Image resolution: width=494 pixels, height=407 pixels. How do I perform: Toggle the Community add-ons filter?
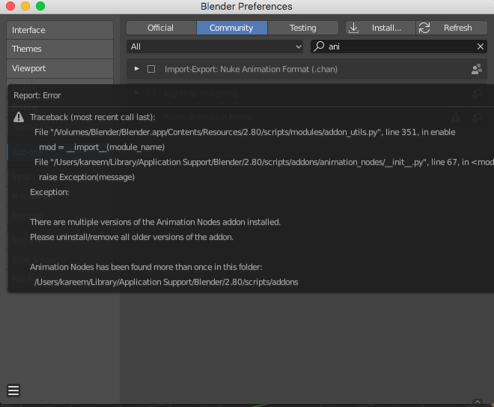tap(232, 28)
